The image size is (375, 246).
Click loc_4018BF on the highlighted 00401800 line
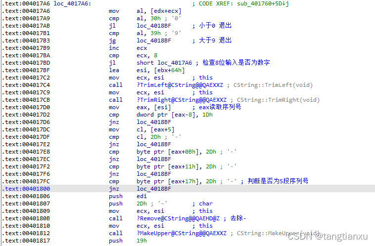tap(154, 189)
